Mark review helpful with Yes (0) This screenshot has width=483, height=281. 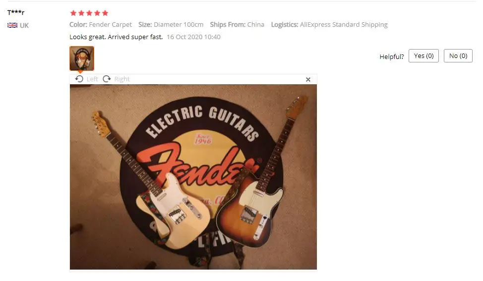(423, 56)
